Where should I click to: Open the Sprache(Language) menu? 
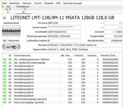tap(72, 3)
